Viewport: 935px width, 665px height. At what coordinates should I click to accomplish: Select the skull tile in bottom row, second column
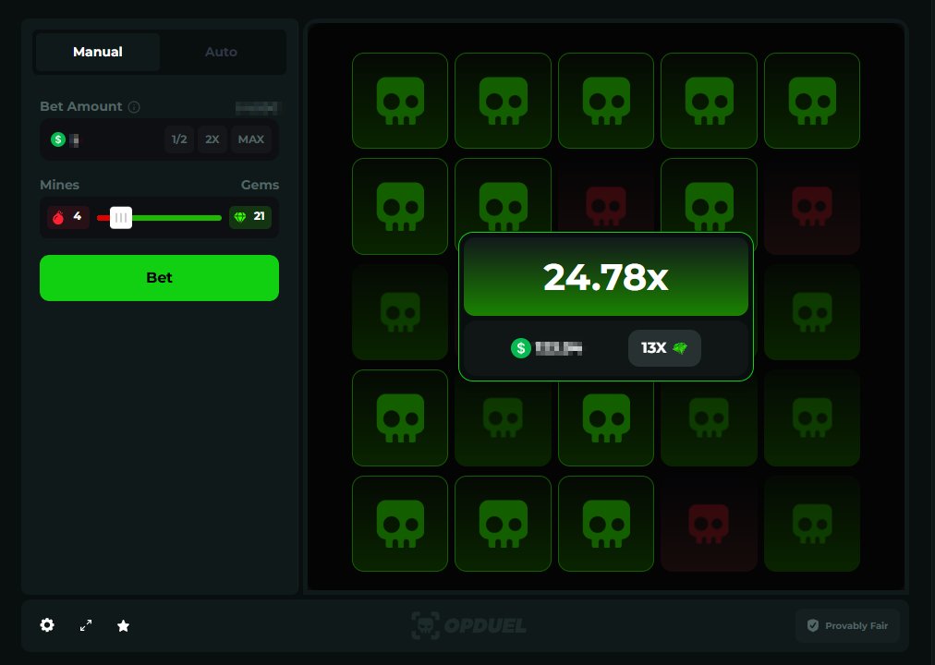pyautogui.click(x=503, y=524)
